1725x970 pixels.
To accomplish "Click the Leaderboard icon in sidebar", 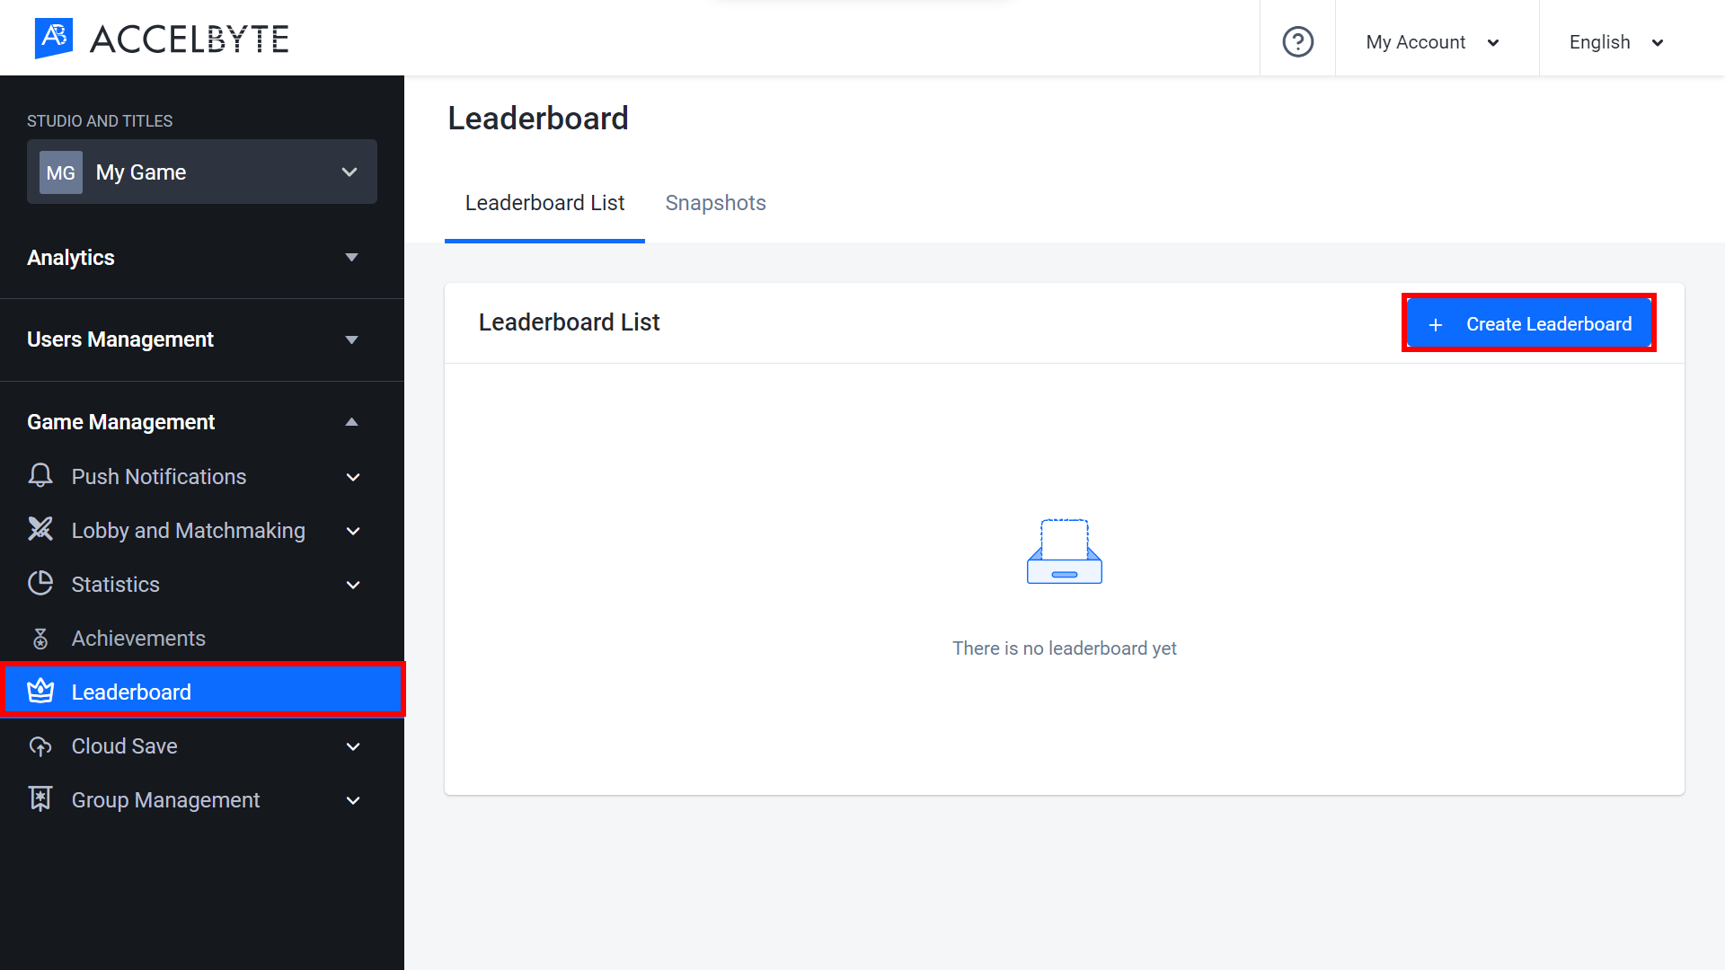I will 41,692.
